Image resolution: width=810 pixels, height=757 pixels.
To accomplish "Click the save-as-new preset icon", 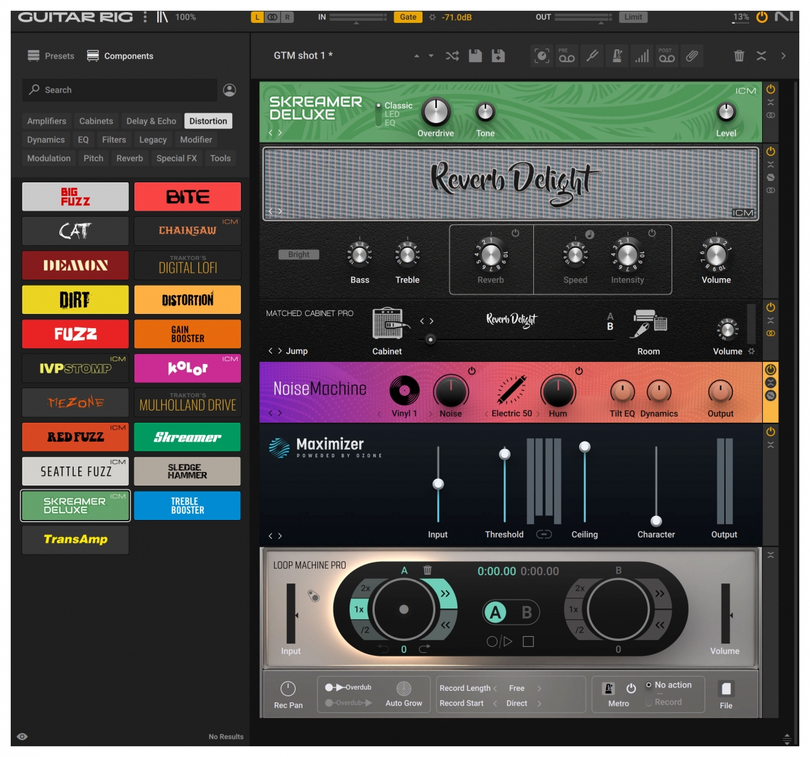I will click(x=498, y=56).
